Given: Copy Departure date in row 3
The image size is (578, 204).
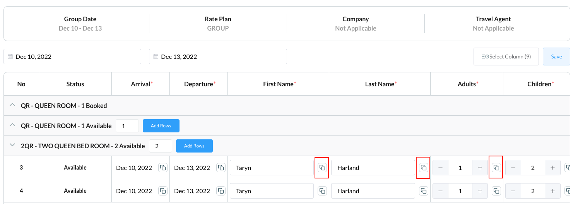Looking at the screenshot, I should click(221, 168).
